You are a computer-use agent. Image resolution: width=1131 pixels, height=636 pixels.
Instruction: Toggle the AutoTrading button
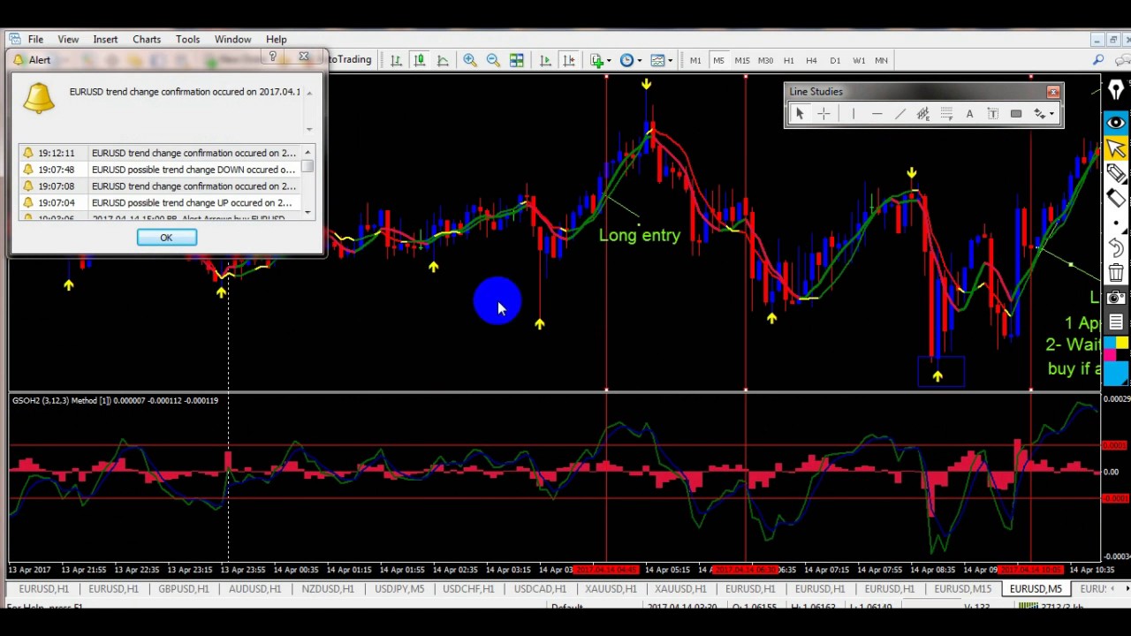coord(350,59)
